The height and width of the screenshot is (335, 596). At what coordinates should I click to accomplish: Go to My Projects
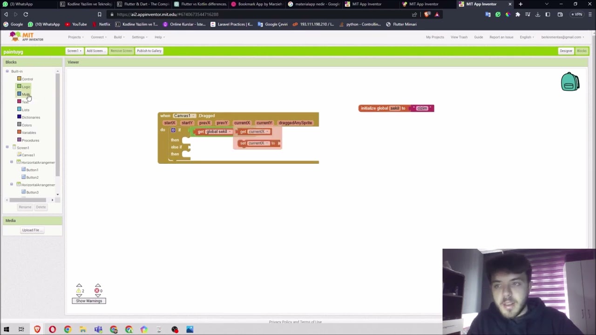click(x=435, y=37)
